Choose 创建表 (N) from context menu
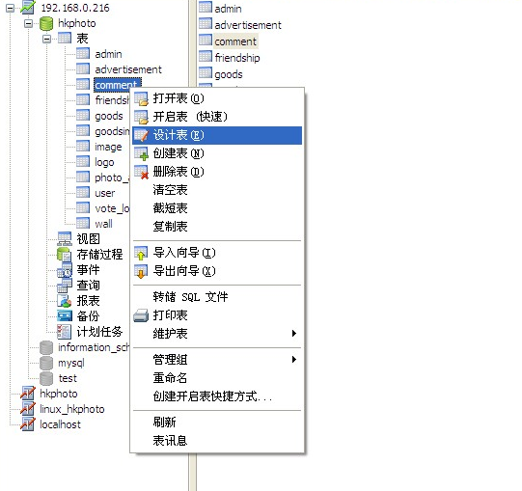Viewport: 522px width, 491px height. point(217,153)
